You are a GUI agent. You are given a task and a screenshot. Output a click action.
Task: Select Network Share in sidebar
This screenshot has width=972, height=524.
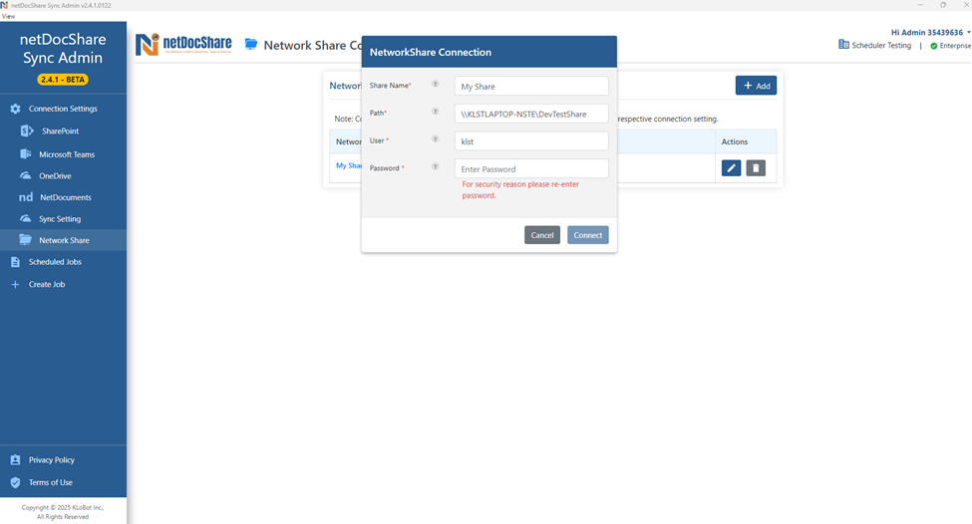(x=63, y=240)
